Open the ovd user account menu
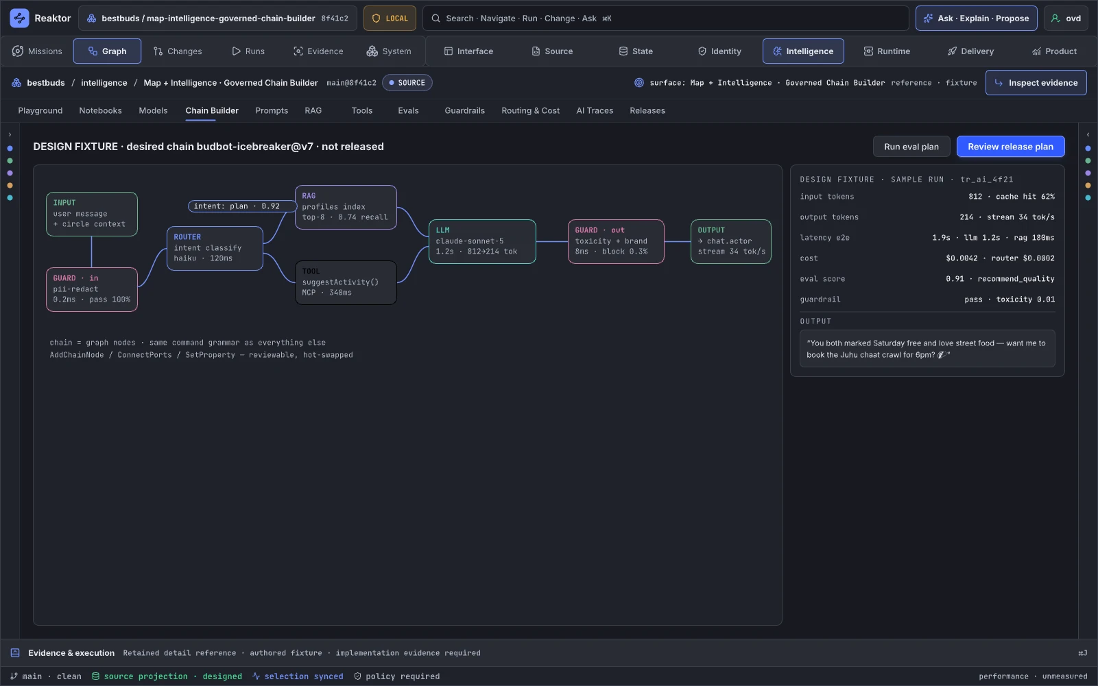 point(1066,19)
